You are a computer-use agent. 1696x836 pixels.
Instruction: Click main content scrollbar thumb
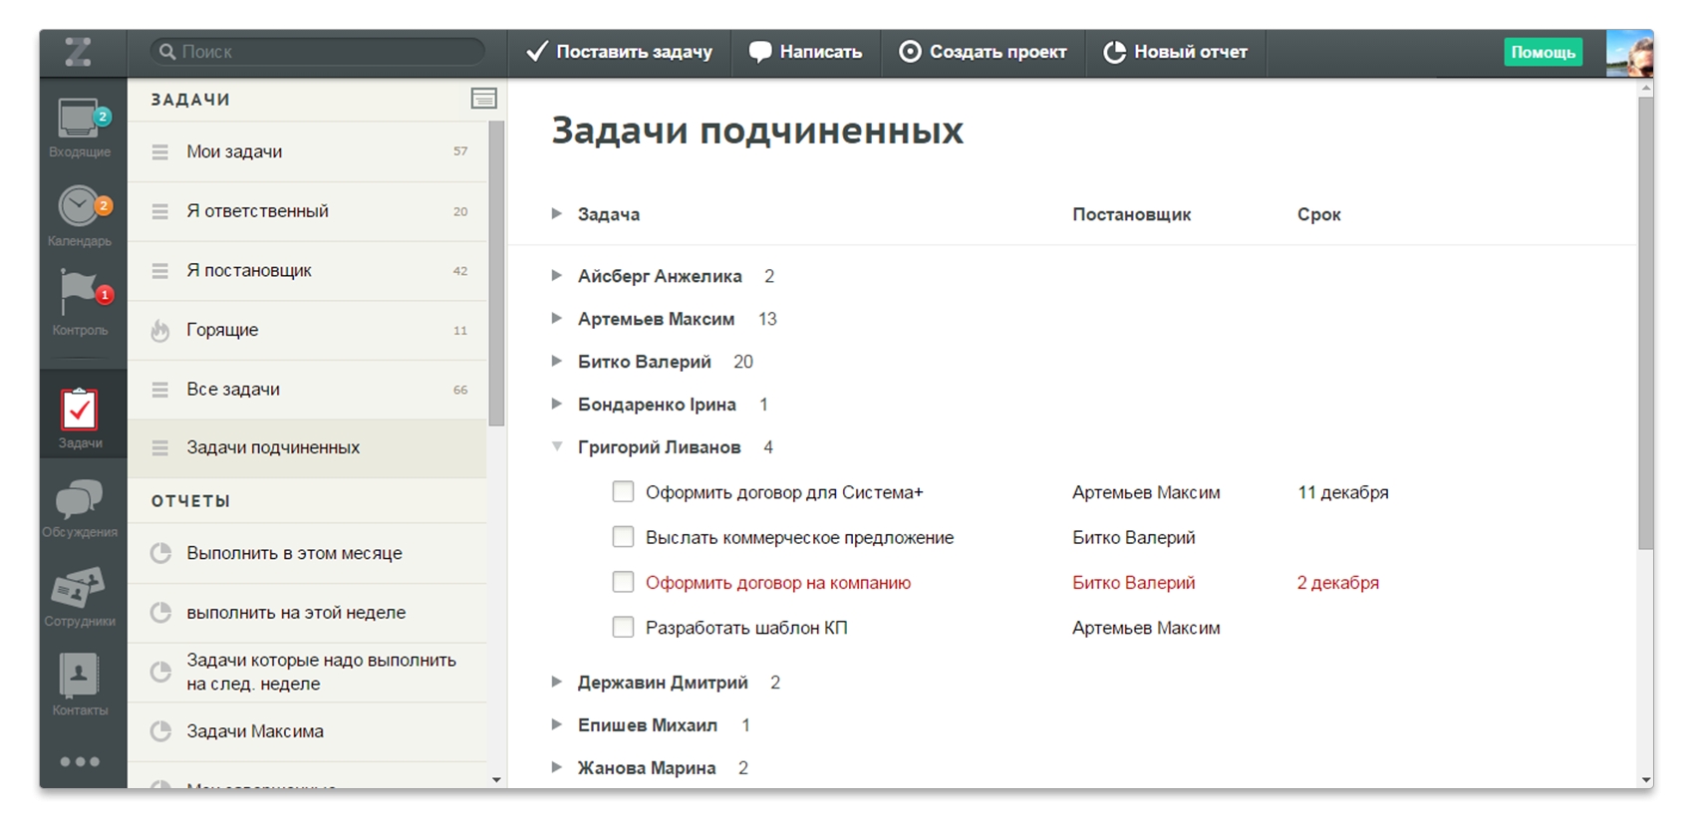(x=1645, y=321)
